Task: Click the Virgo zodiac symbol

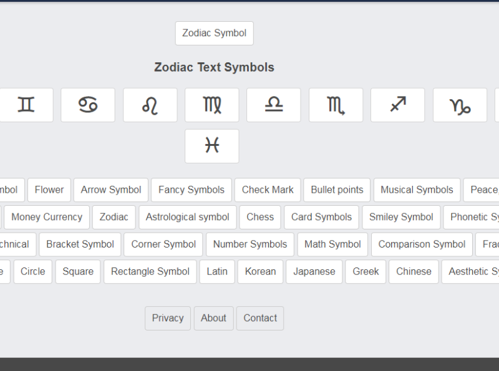Action: tap(211, 105)
